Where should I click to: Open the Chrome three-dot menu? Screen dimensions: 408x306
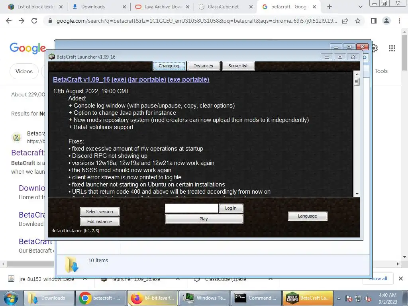399,21
